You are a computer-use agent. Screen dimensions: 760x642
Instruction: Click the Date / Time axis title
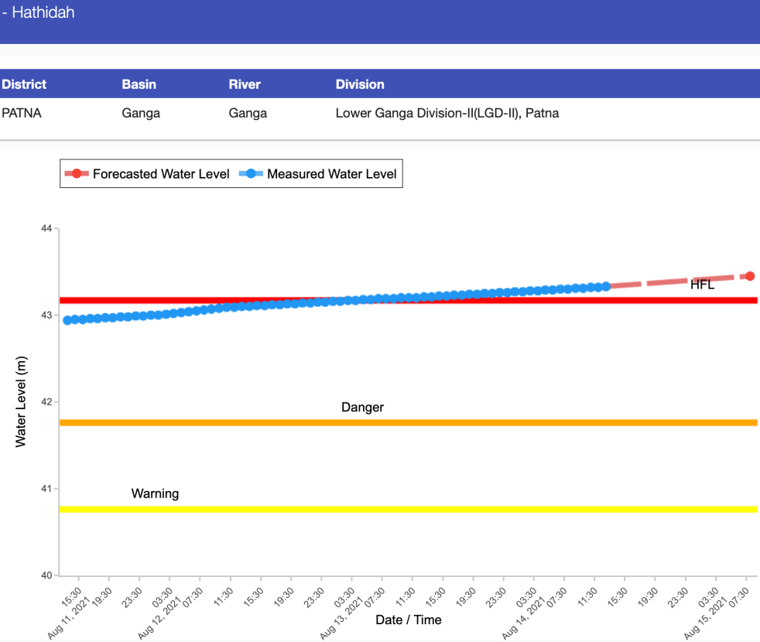[x=408, y=620]
